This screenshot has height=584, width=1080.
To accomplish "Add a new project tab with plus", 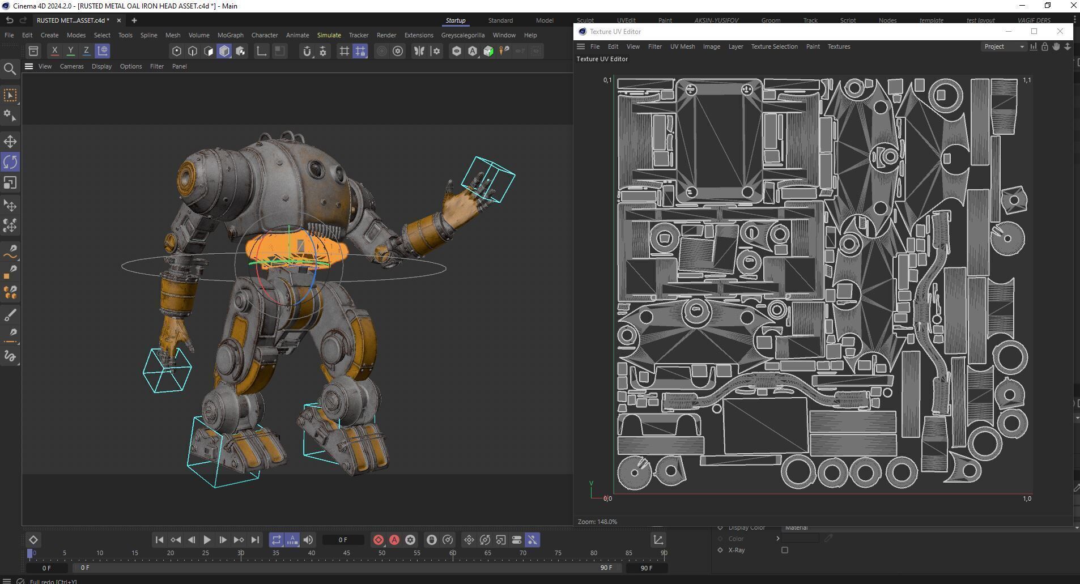I will coord(134,20).
